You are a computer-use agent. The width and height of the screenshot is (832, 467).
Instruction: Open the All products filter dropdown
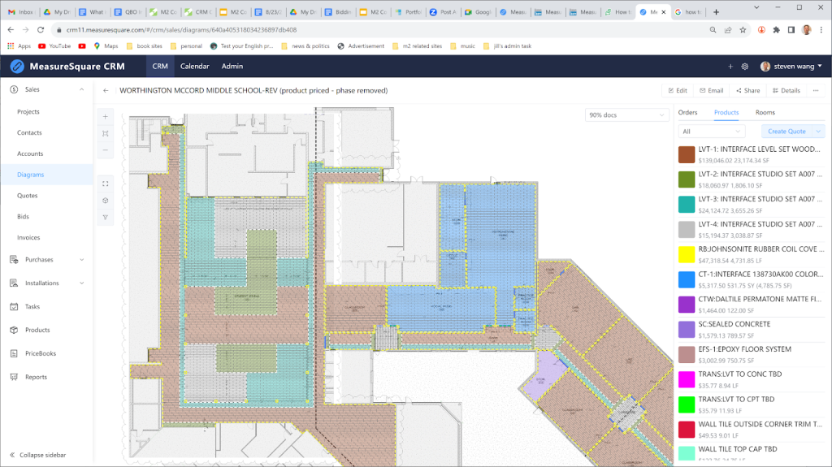(712, 132)
